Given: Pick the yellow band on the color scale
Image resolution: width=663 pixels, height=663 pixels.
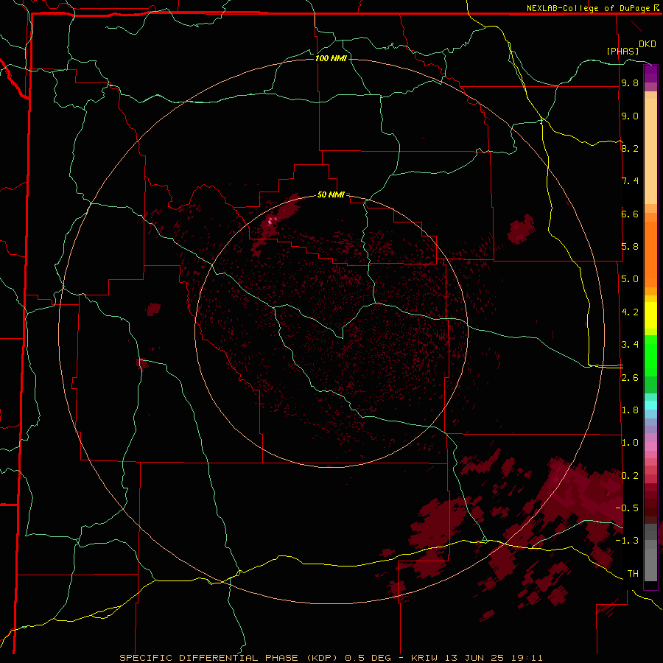Looking at the screenshot, I should [x=650, y=315].
